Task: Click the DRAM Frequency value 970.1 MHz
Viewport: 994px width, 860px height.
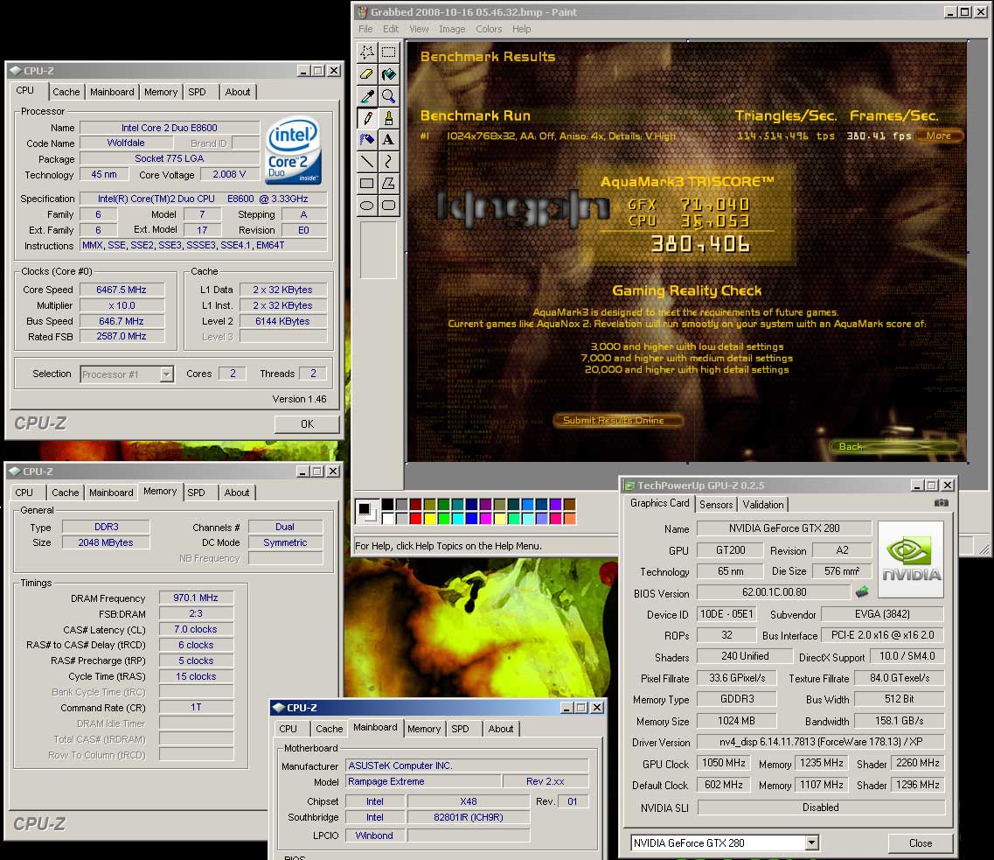Action: pos(196,598)
